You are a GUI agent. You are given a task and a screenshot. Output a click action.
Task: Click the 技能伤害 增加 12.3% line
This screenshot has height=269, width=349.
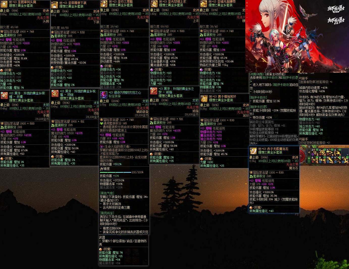point(265,101)
